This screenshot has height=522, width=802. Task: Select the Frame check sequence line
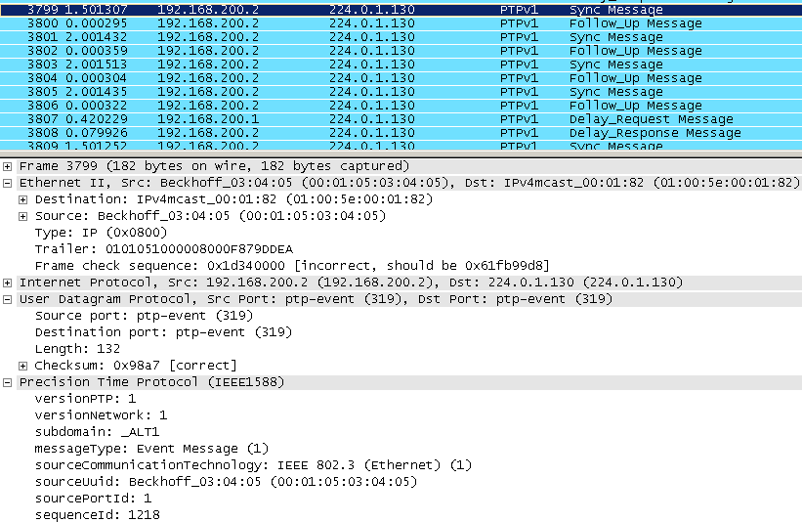[x=292, y=266]
